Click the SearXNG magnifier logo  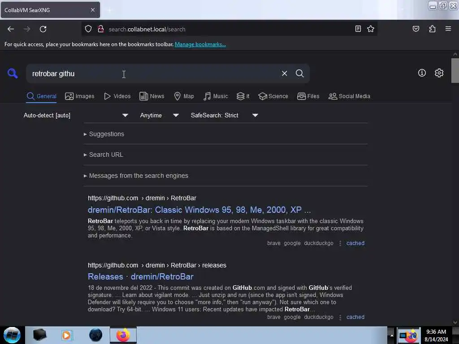(x=12, y=73)
